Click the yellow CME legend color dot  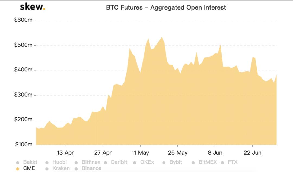pyautogui.click(x=18, y=169)
